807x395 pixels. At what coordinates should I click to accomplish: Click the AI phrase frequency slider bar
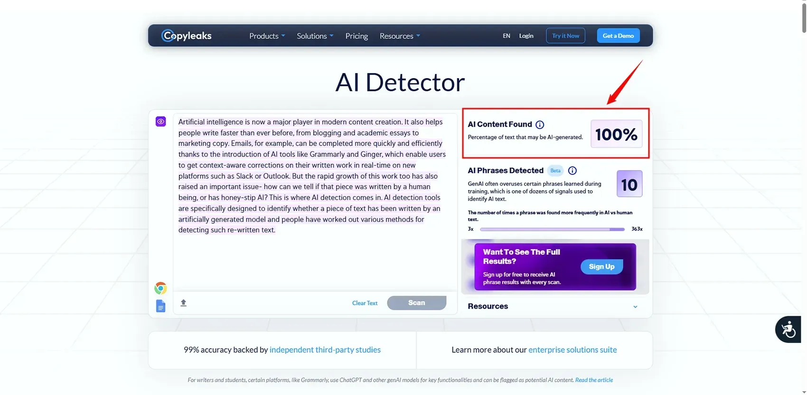click(552, 229)
